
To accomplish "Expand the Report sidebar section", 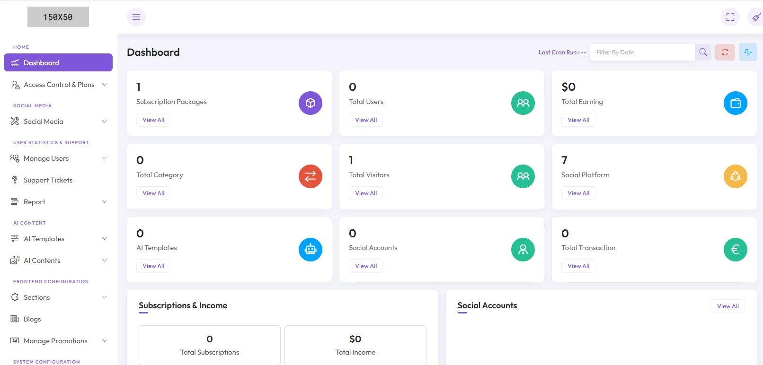I will [x=59, y=202].
